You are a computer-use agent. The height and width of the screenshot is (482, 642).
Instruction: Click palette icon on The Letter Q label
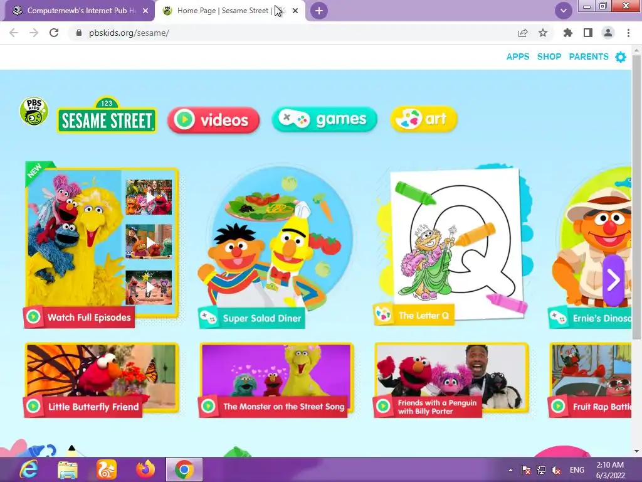(383, 315)
